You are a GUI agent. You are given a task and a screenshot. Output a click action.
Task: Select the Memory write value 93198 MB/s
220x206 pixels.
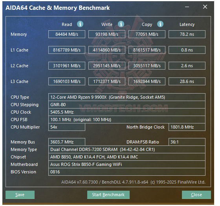click(107, 34)
